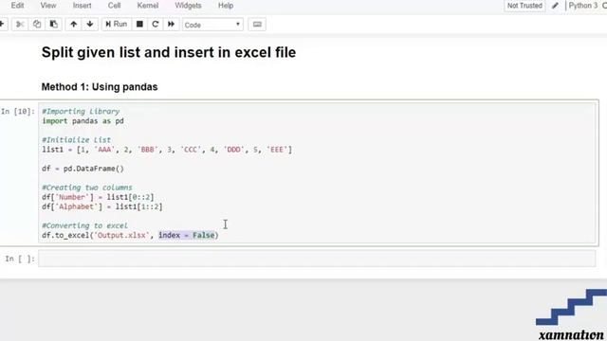The image size is (607, 341).
Task: Restart the kernel circular arrow icon
Action: 156,25
